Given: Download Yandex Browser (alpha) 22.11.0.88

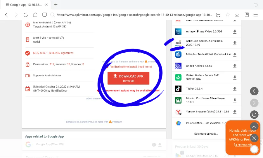Looking at the screenshot, I should coord(235,112).
